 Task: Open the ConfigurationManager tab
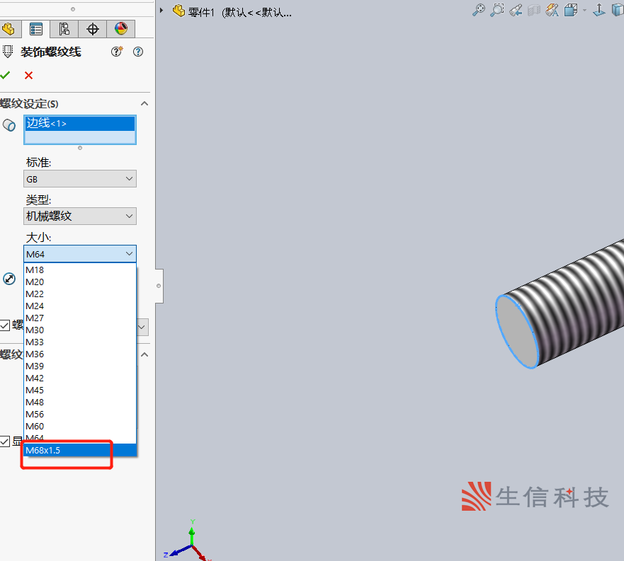point(64,29)
